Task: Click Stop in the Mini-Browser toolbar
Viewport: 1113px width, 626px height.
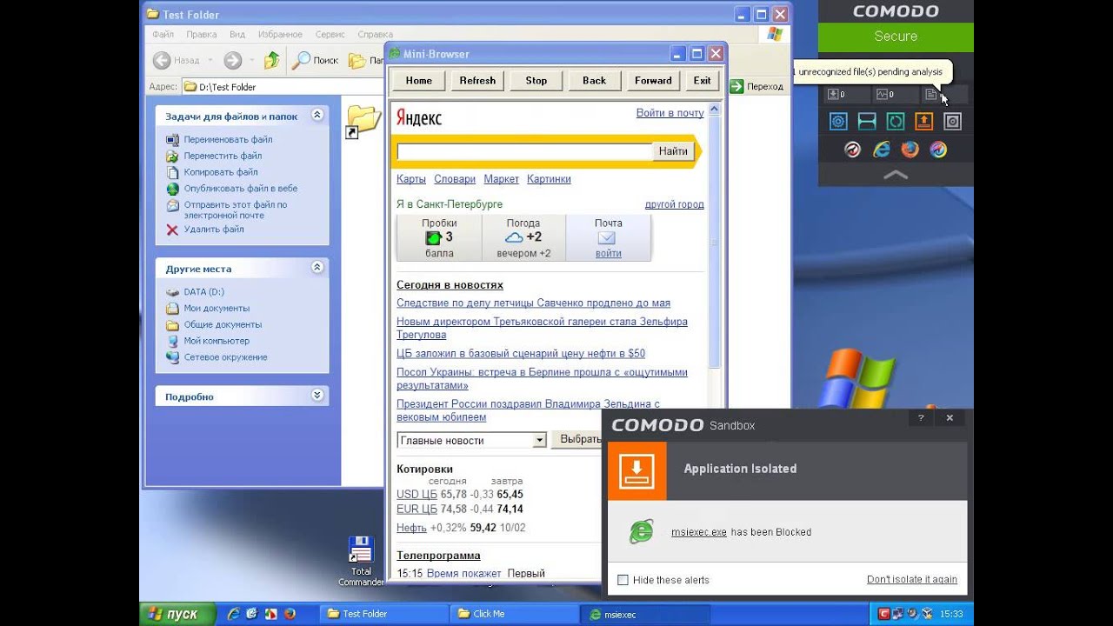Action: (x=537, y=80)
